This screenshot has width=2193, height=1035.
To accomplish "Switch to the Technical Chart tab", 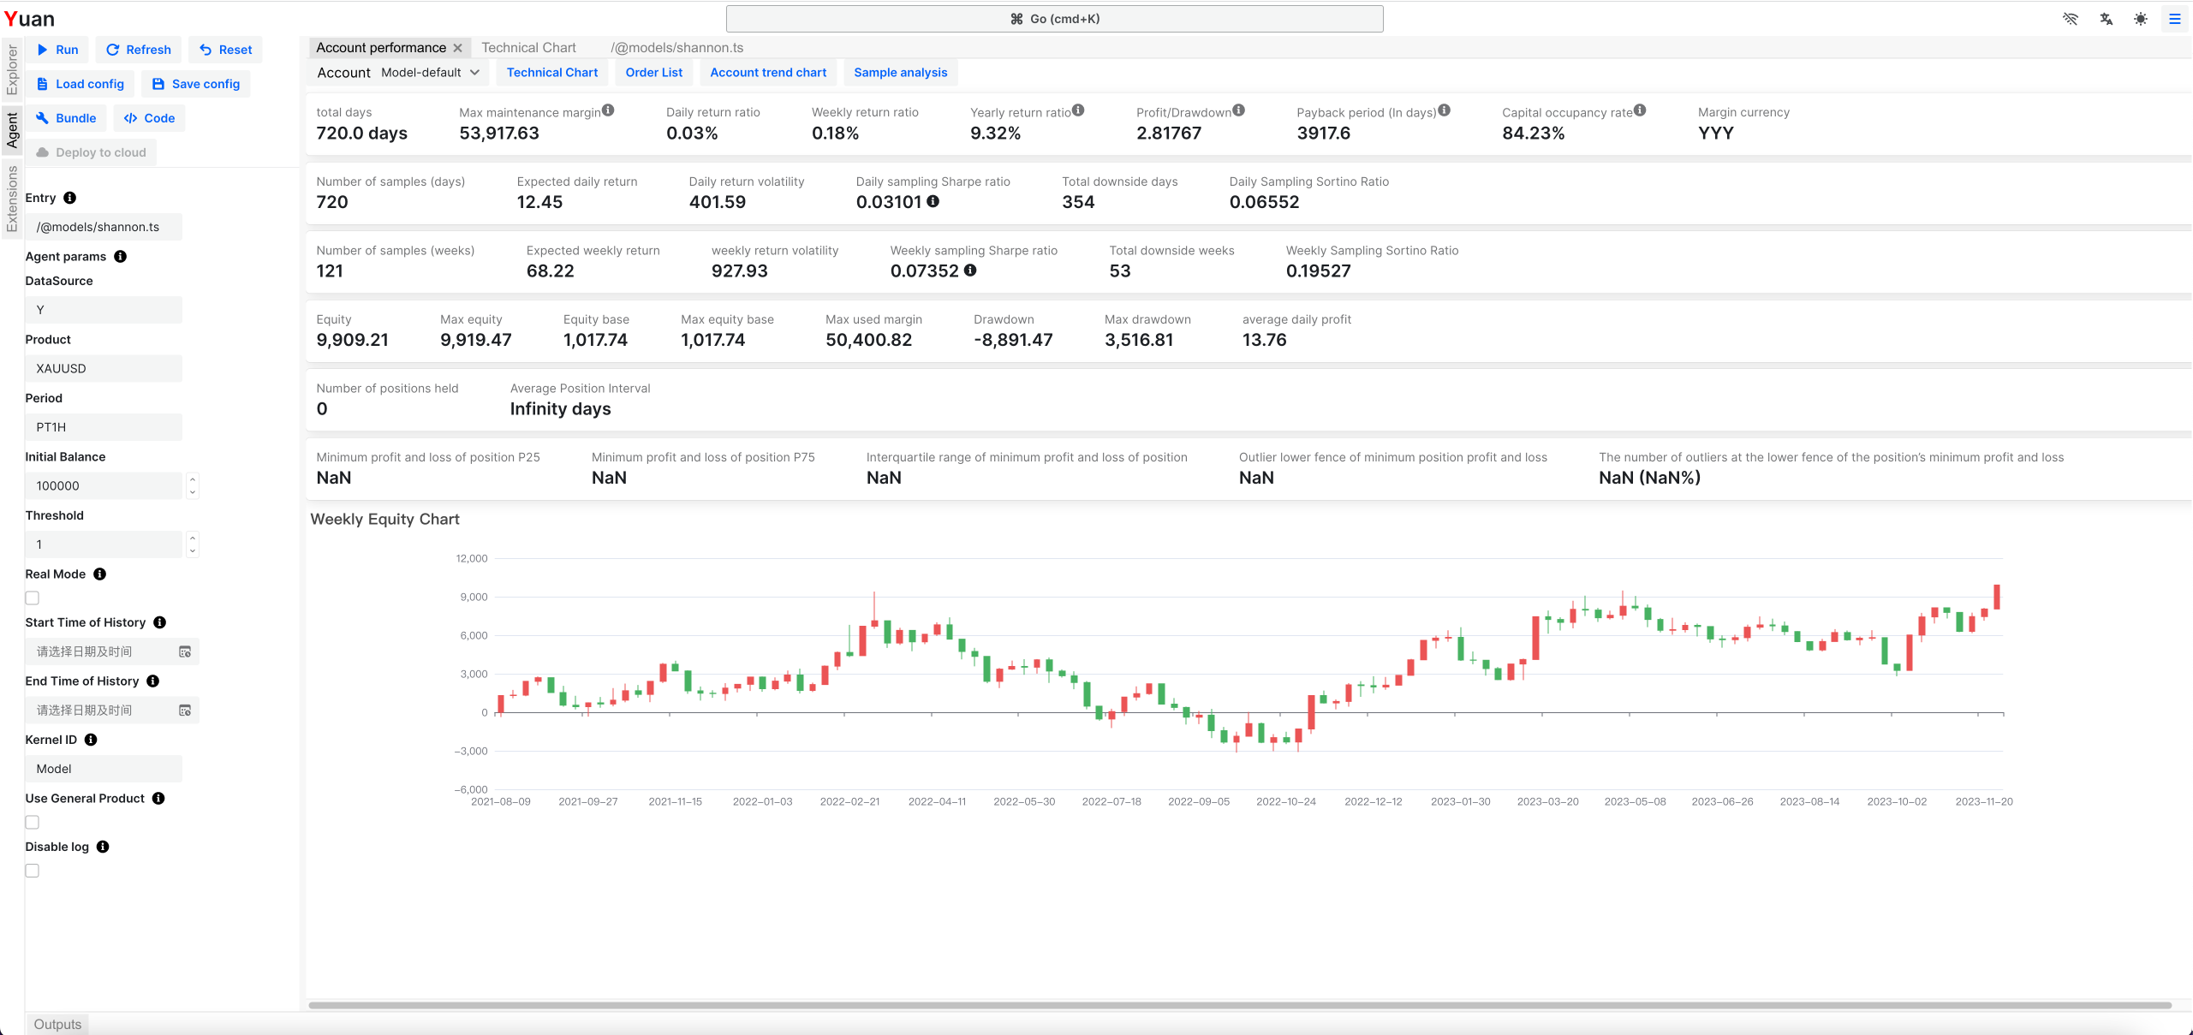I will pos(528,48).
